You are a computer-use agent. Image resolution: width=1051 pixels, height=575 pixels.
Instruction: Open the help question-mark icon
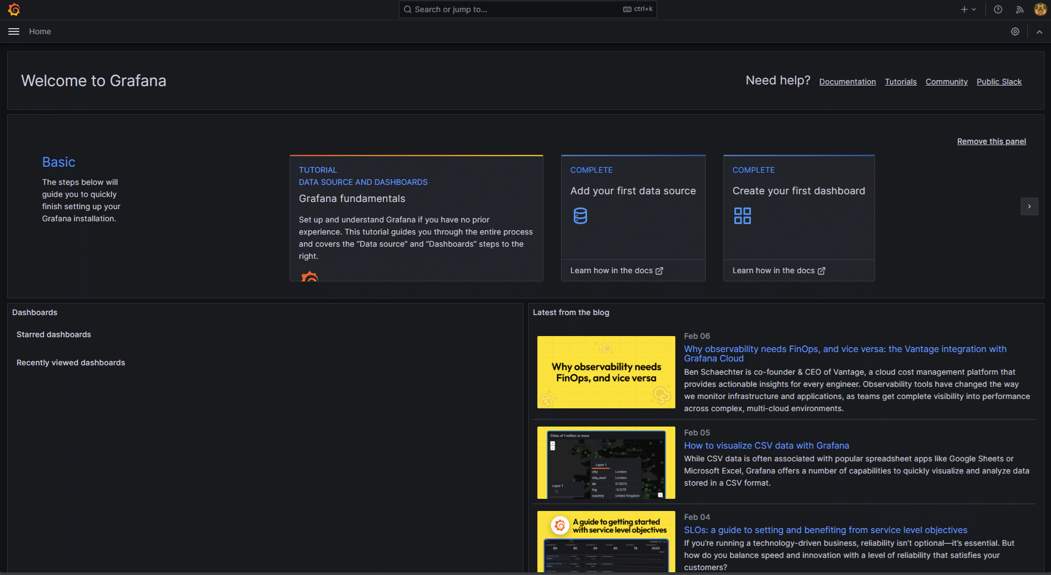998,9
